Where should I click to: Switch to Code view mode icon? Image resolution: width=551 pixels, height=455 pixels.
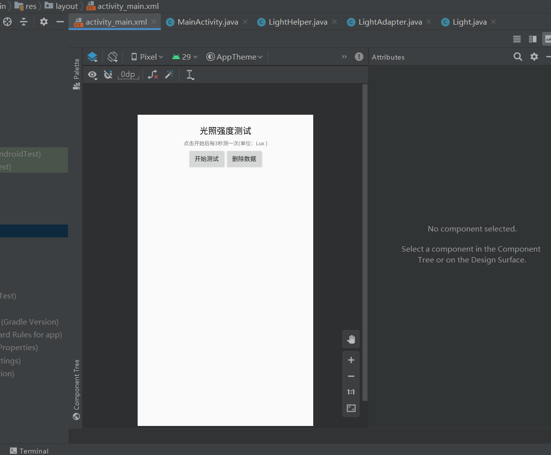516,39
